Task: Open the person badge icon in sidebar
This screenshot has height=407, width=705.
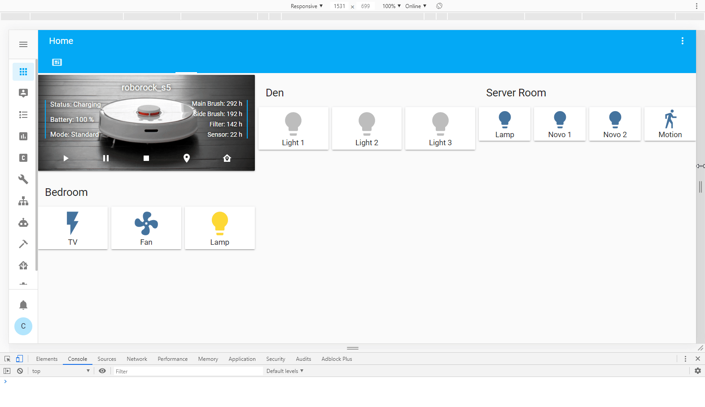Action: (23, 93)
